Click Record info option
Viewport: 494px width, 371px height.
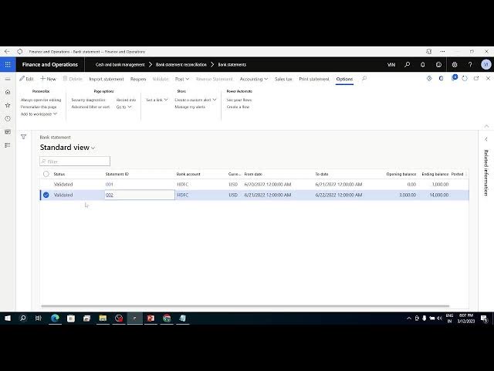(126, 100)
